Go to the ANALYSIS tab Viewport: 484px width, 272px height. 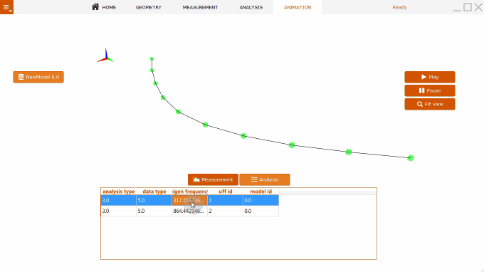[x=251, y=7]
